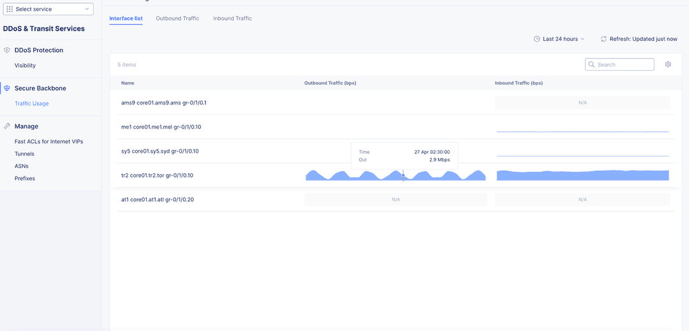
Task: Click the Manage wrench icon
Action: click(x=6, y=126)
